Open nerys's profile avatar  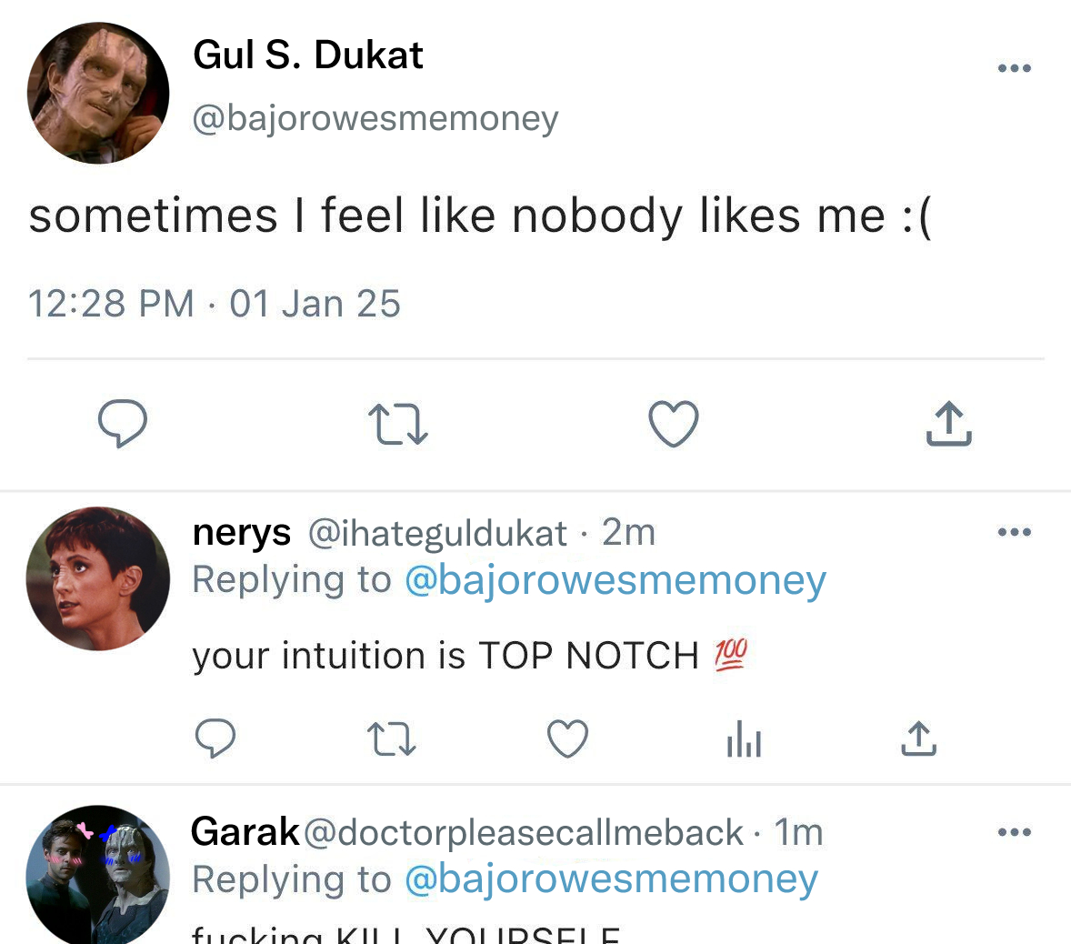point(98,578)
